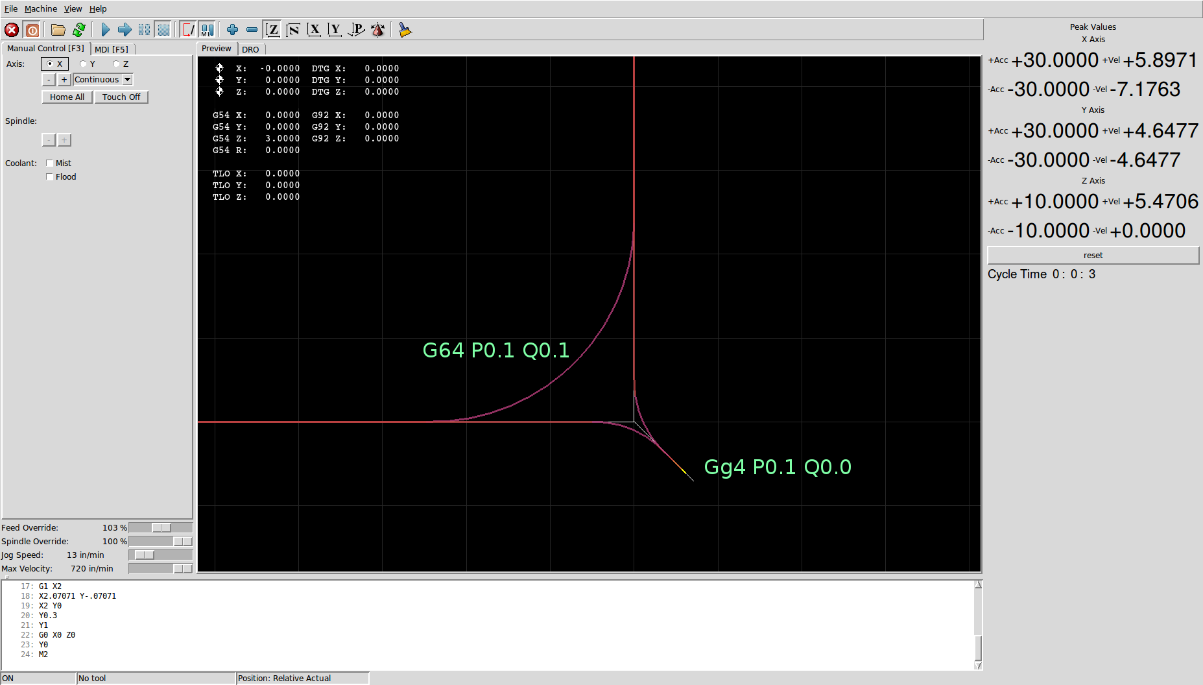This screenshot has width=1203, height=685.
Task: Select G-code line 23 'Y0'
Action: click(x=43, y=645)
